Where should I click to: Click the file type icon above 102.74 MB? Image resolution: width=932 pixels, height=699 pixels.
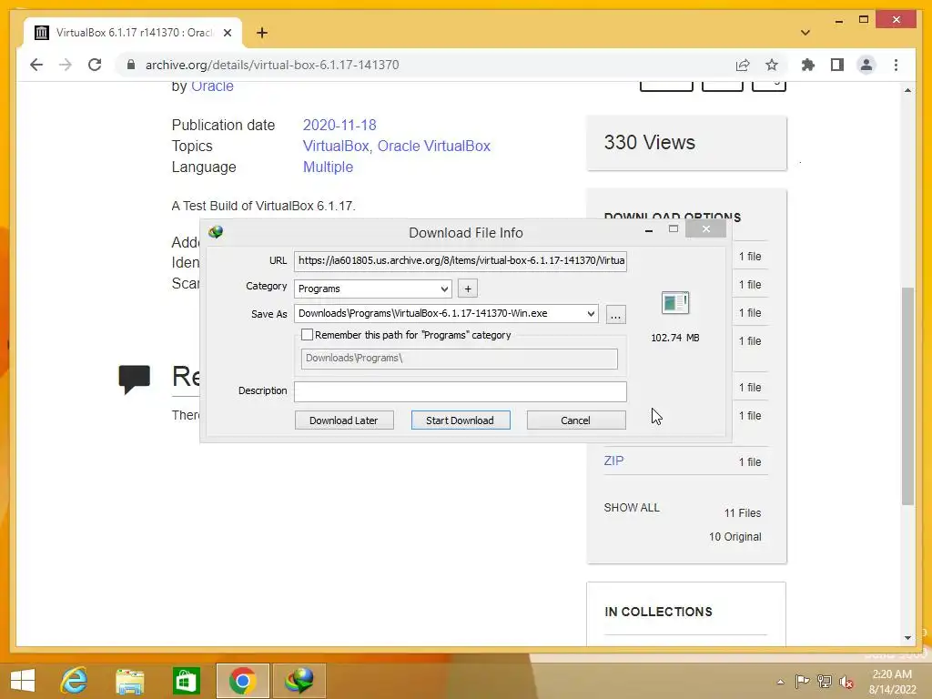point(675,302)
